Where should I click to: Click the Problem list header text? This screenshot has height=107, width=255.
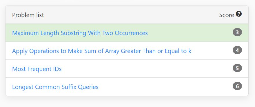click(x=28, y=15)
